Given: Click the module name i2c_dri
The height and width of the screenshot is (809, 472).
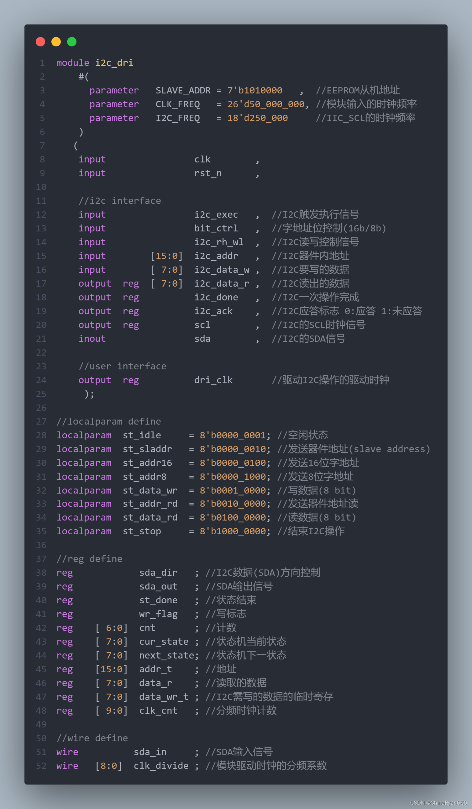Looking at the screenshot, I should coord(114,63).
